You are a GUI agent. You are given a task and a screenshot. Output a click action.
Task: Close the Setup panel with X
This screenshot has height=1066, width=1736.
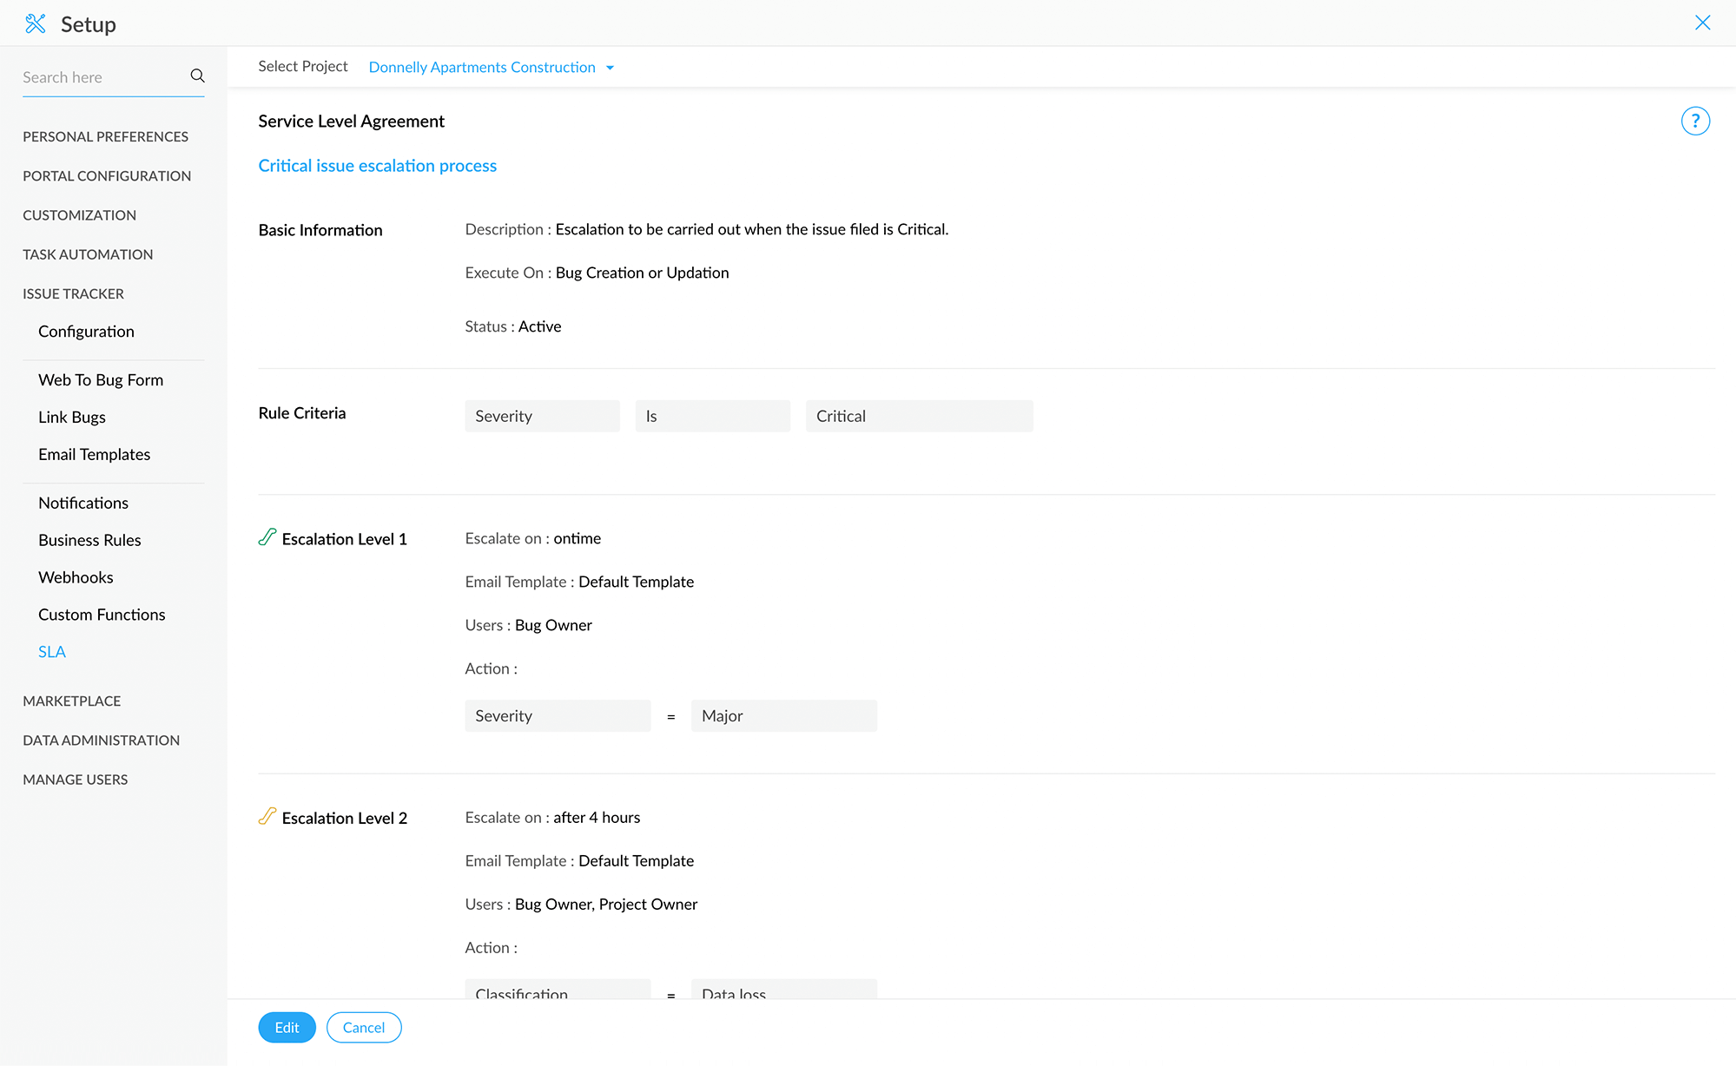click(1702, 23)
